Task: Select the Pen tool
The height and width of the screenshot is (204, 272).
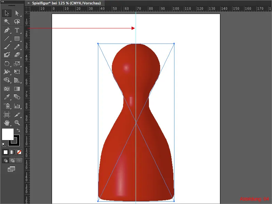Action: click(x=7, y=30)
